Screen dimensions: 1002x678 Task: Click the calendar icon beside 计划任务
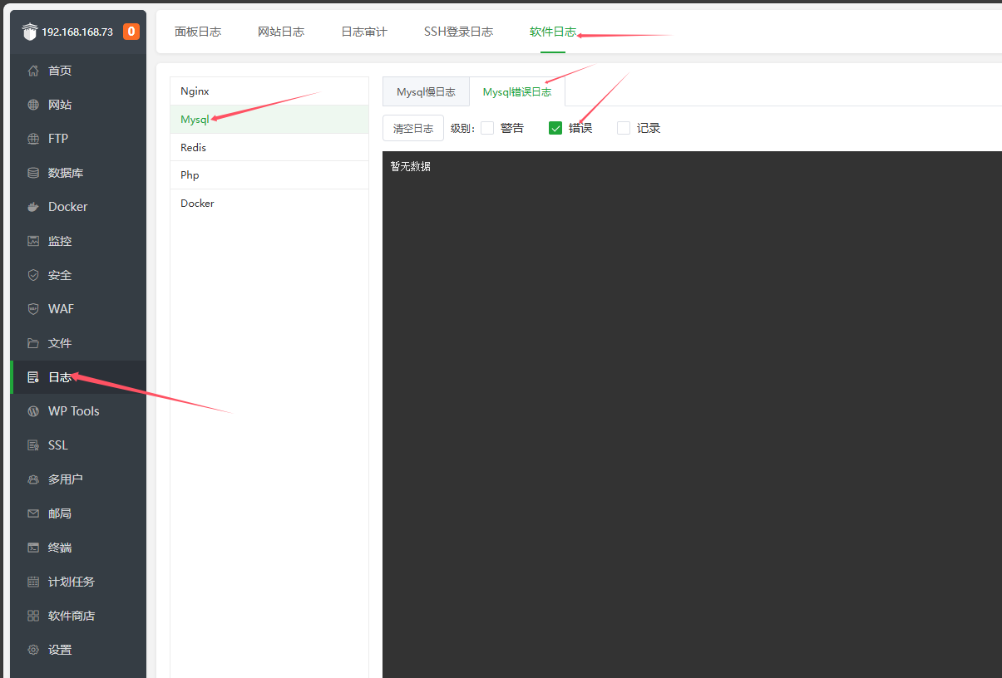tap(33, 582)
